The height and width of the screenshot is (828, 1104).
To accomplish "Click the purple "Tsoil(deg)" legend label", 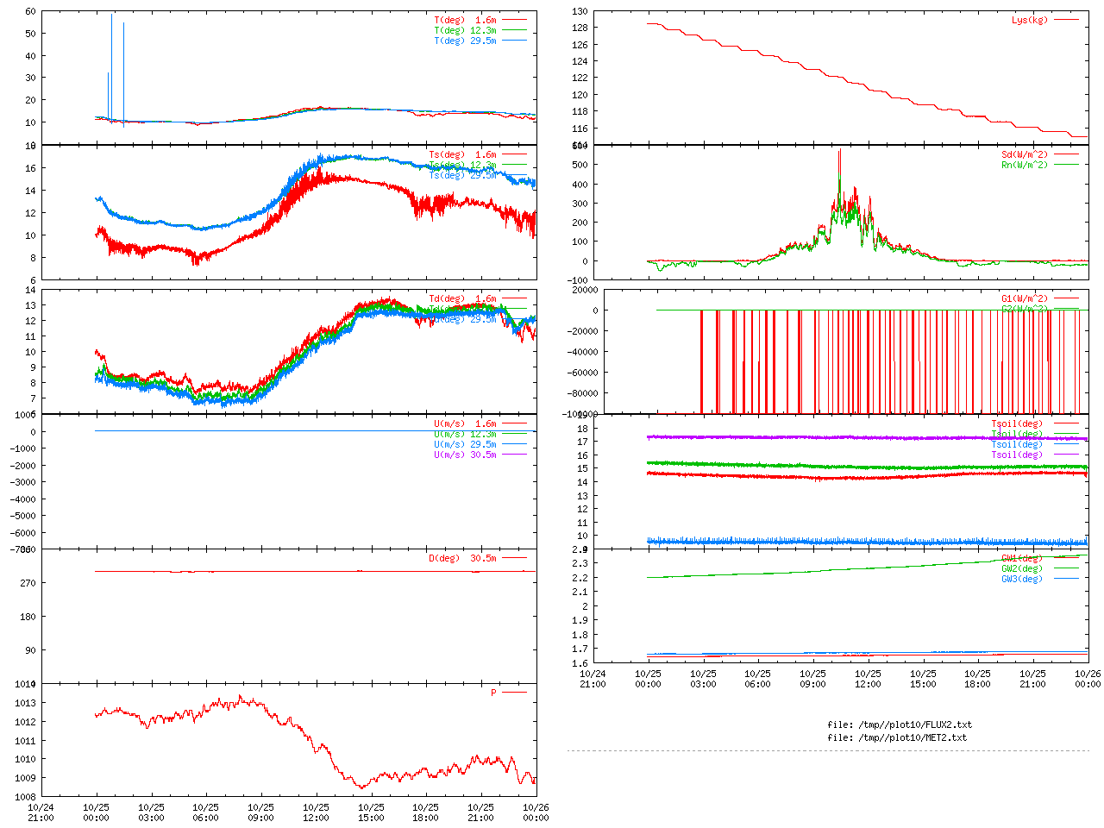I will pyautogui.click(x=1017, y=455).
